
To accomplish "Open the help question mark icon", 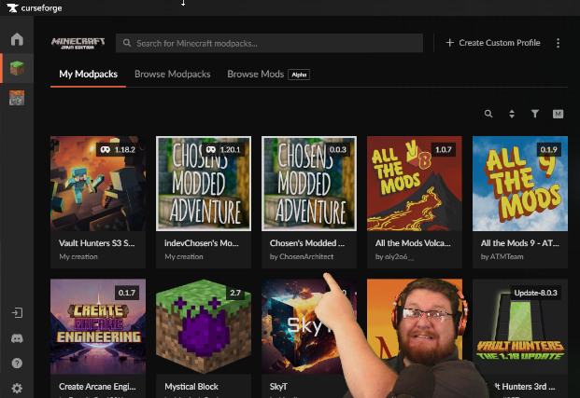I will 17,364.
